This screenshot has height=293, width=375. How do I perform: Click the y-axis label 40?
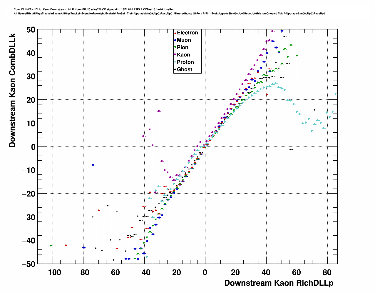(31, 53)
